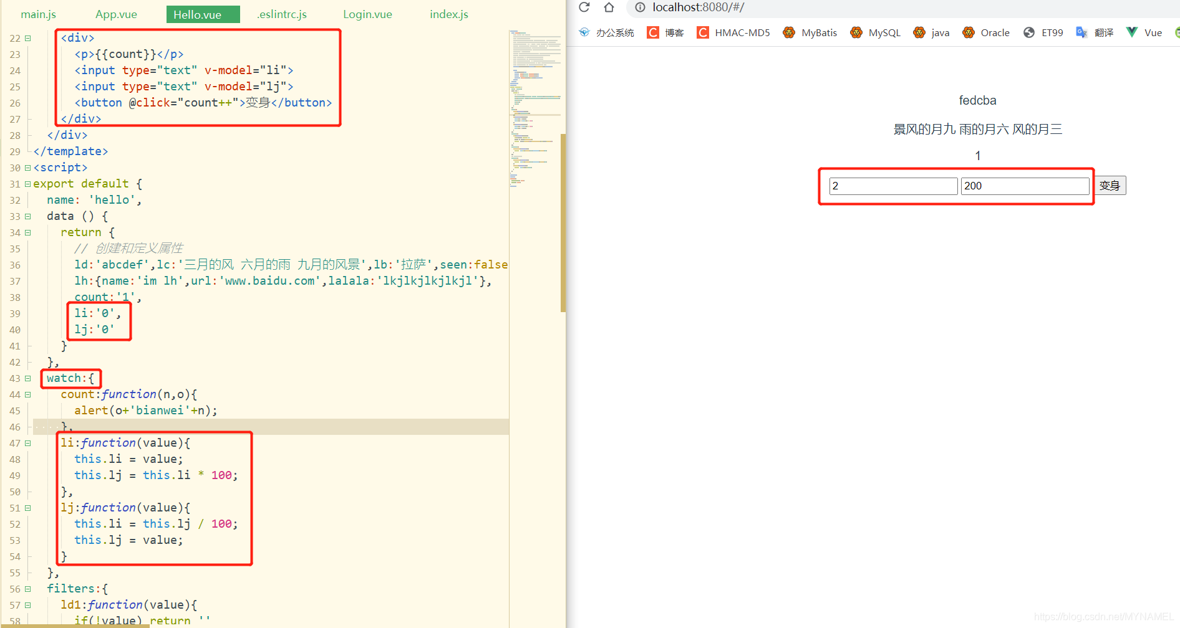Focus the input field containing 2
The image size is (1180, 628).
click(x=893, y=186)
